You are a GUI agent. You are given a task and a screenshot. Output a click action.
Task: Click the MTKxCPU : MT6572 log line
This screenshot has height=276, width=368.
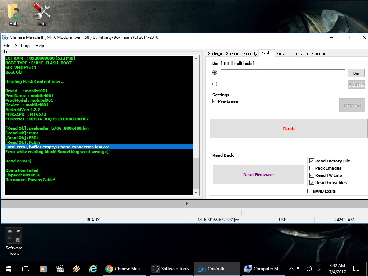point(26,114)
